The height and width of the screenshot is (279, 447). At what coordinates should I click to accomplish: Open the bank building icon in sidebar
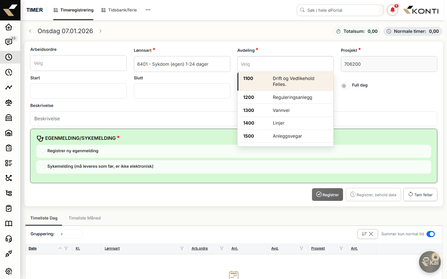[x=9, y=117]
